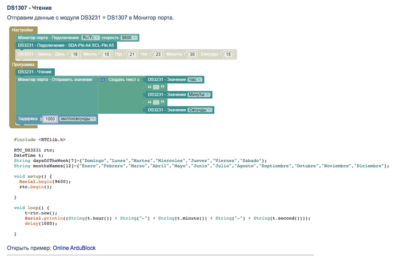This screenshot has width=400, height=259.
Task: Click the delay value field 1000
Action: (x=50, y=119)
